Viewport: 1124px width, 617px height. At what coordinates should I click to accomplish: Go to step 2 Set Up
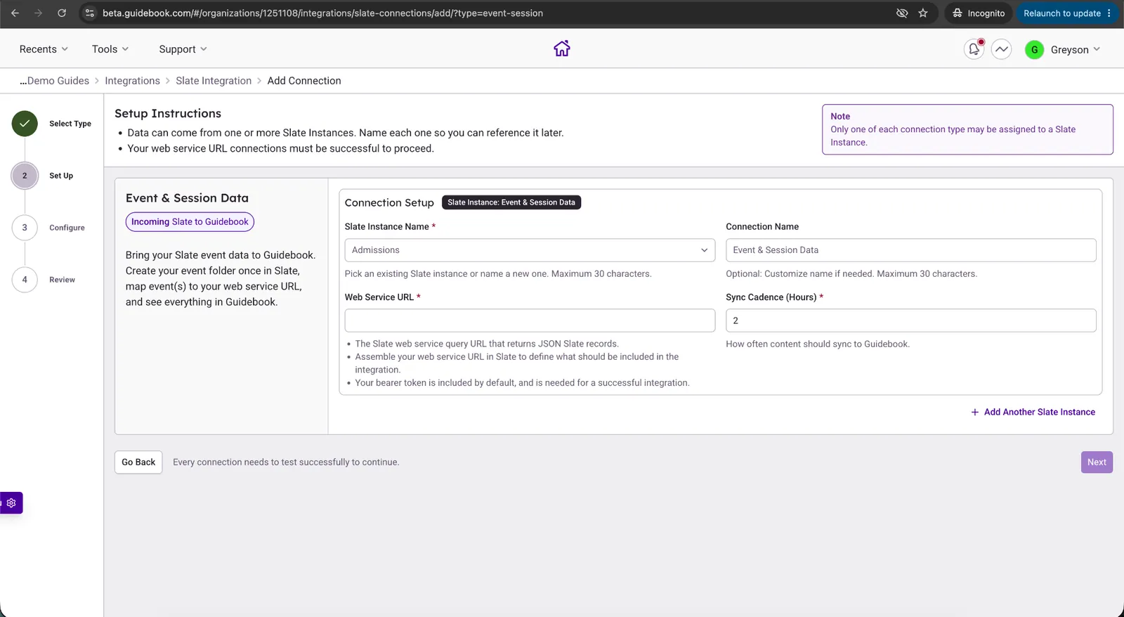click(x=25, y=176)
